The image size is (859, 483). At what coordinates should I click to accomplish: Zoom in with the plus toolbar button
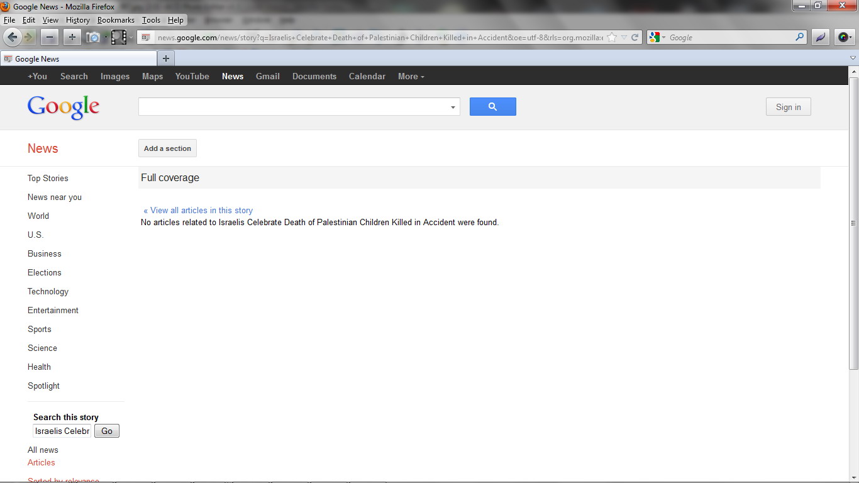(x=72, y=37)
